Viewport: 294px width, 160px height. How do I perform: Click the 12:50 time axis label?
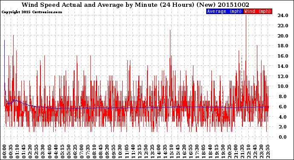(x=146, y=151)
